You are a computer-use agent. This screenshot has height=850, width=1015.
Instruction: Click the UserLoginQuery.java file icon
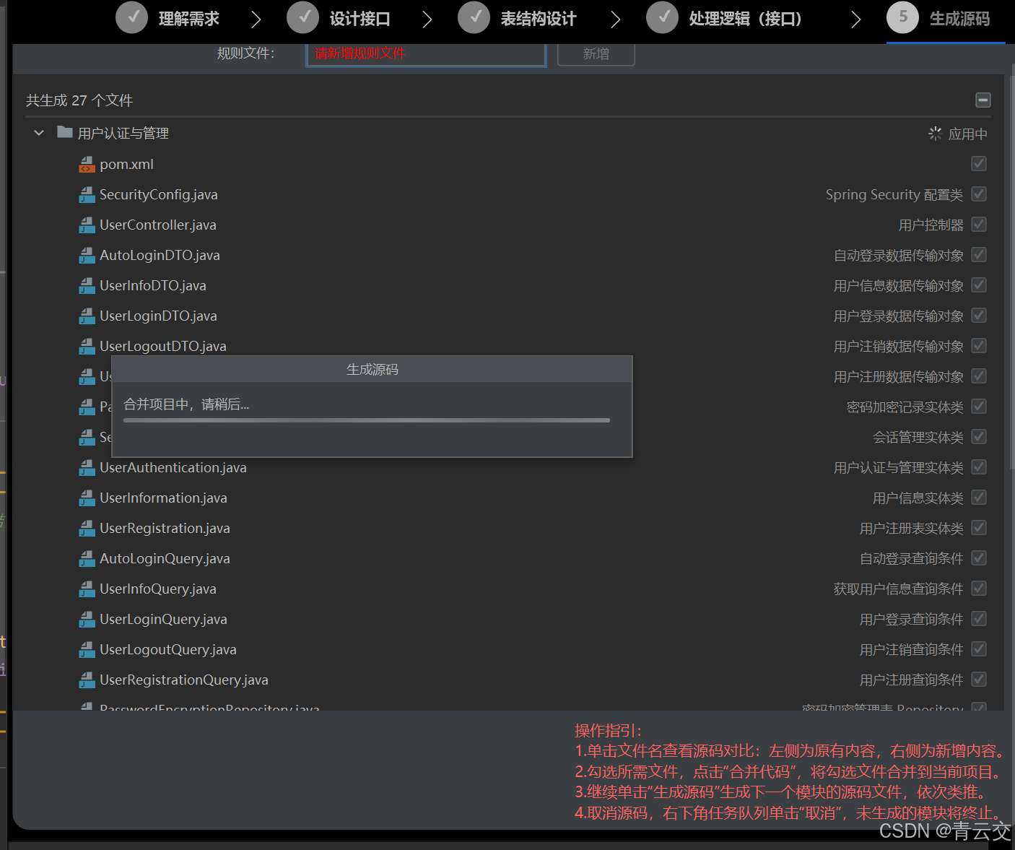(x=87, y=620)
